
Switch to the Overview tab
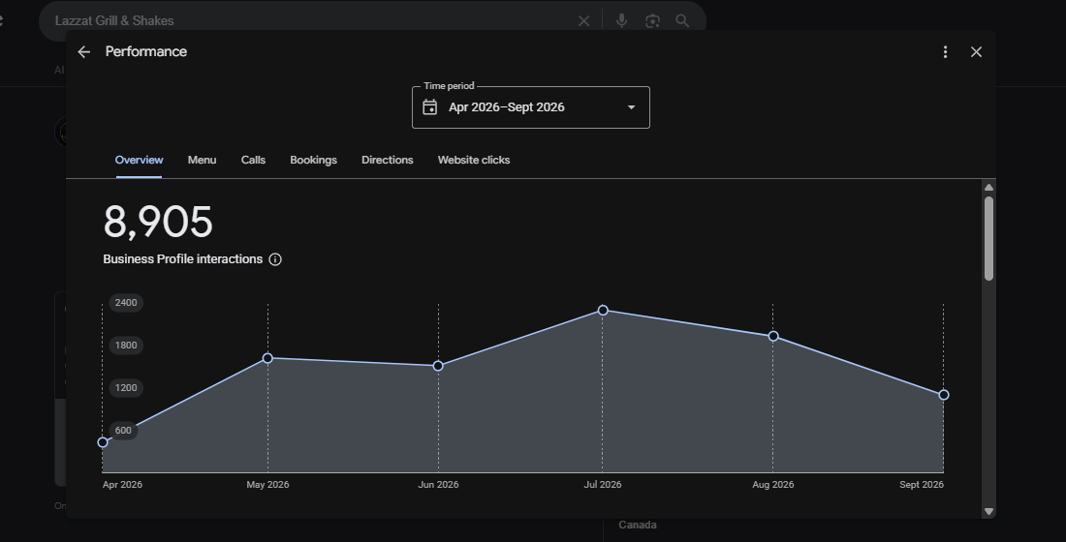tap(139, 161)
